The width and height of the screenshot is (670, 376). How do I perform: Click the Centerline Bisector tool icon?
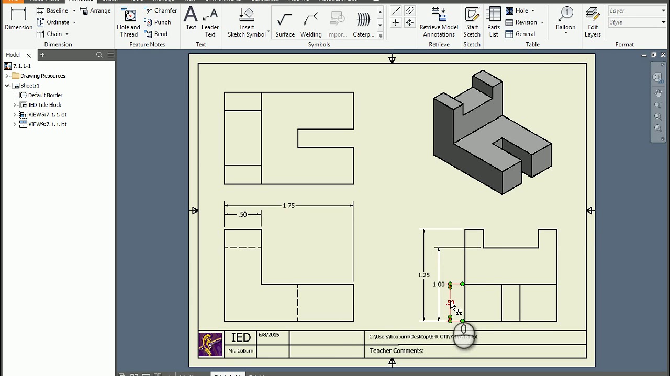[x=409, y=10]
